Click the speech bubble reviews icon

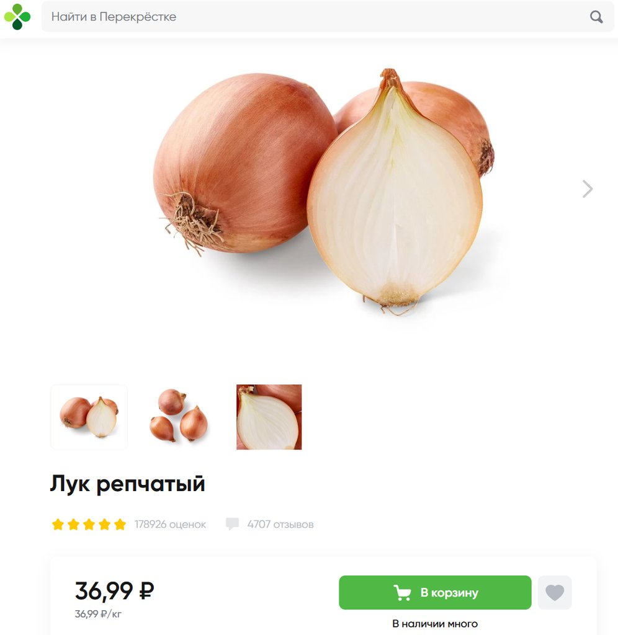(x=232, y=523)
